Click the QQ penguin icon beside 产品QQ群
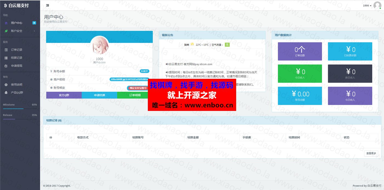The width and height of the screenshot is (384, 190). [x=6, y=93]
